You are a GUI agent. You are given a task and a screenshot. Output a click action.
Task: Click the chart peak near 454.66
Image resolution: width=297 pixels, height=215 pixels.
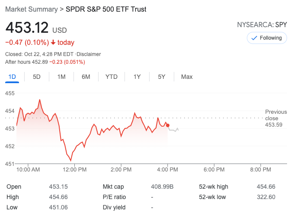[40, 100]
